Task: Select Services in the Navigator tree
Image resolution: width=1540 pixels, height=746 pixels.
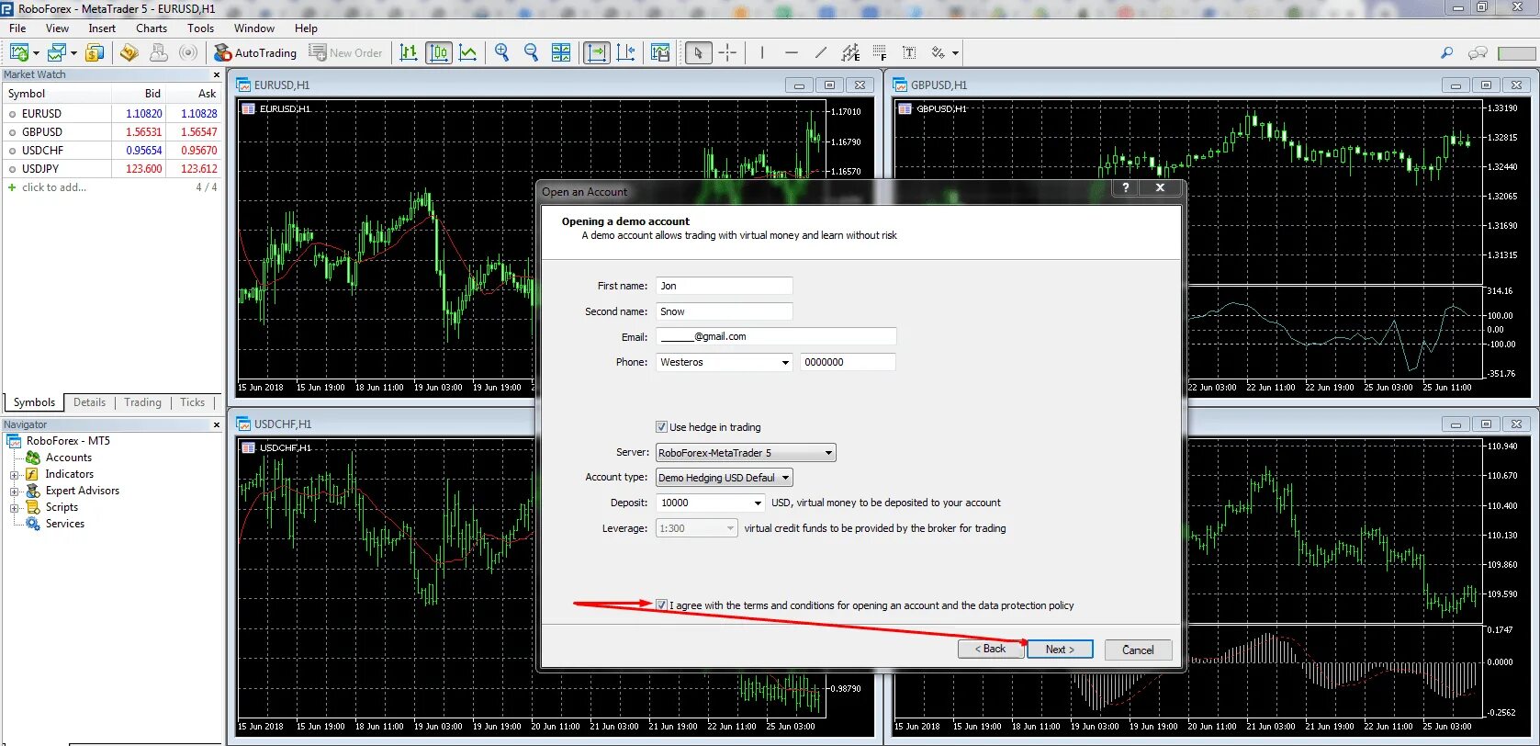Action: [65, 524]
